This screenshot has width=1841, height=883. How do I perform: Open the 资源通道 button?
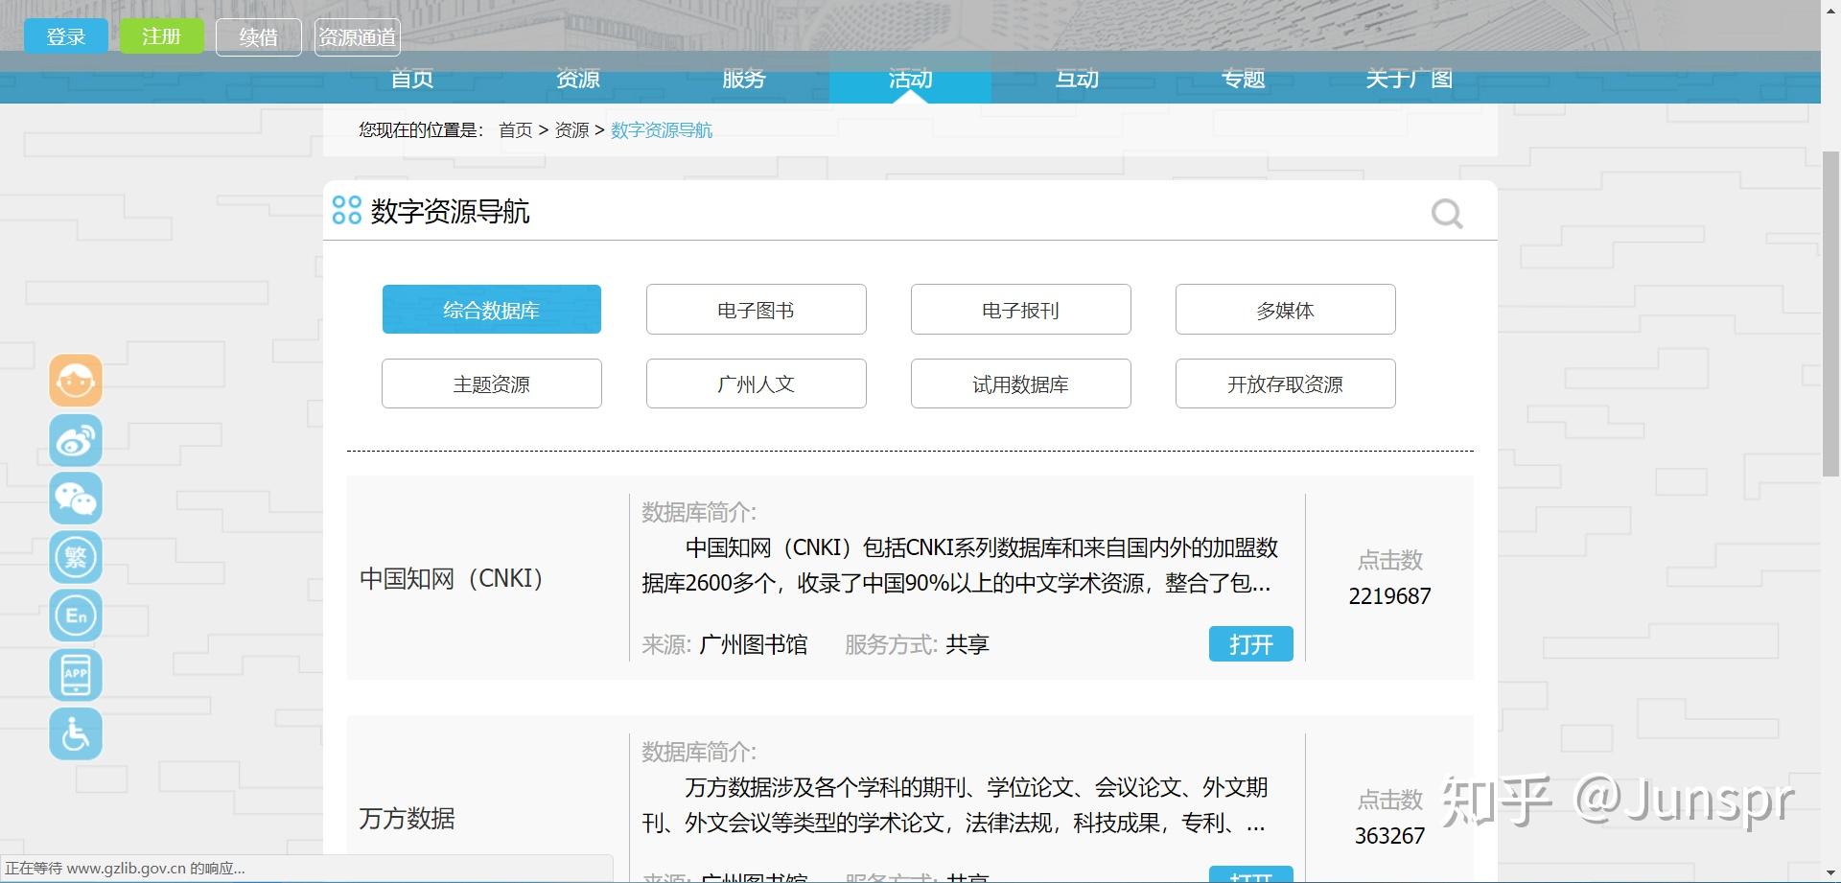click(x=358, y=37)
